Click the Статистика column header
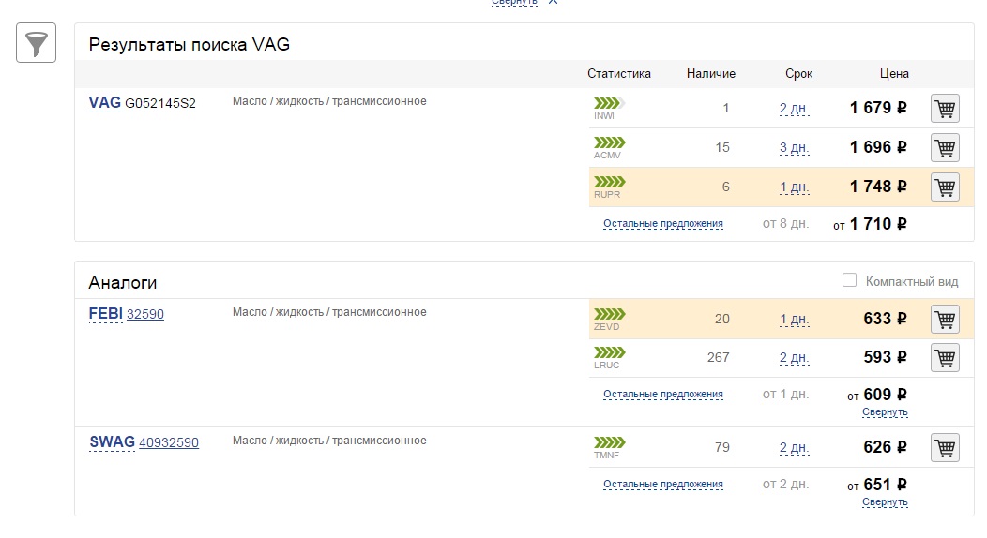The height and width of the screenshot is (538, 987). coord(619,73)
